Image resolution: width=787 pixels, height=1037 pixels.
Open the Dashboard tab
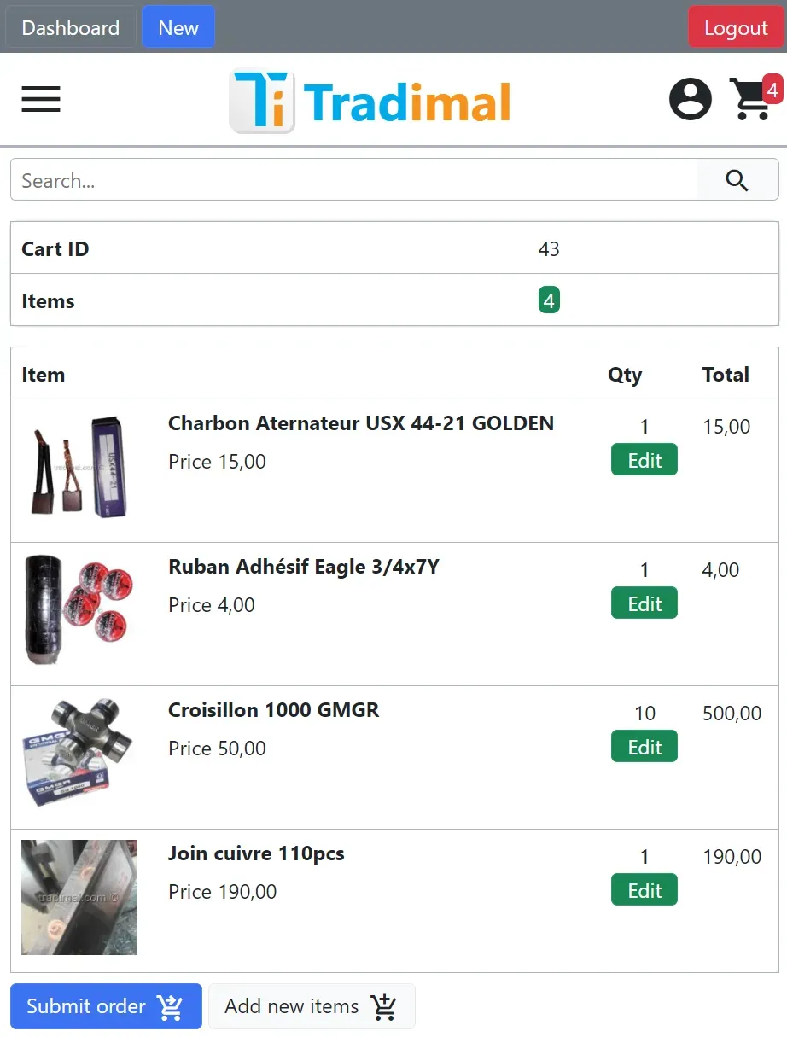(x=71, y=27)
